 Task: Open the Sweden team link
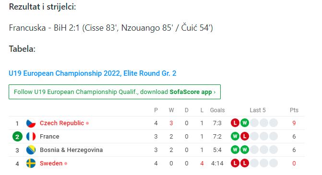tap(51, 163)
